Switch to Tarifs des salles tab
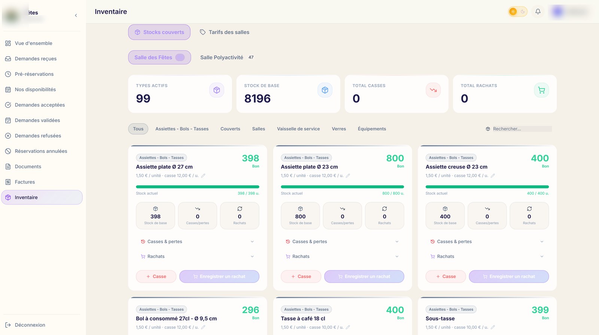Screen dimensions: 599x335 point(225,32)
